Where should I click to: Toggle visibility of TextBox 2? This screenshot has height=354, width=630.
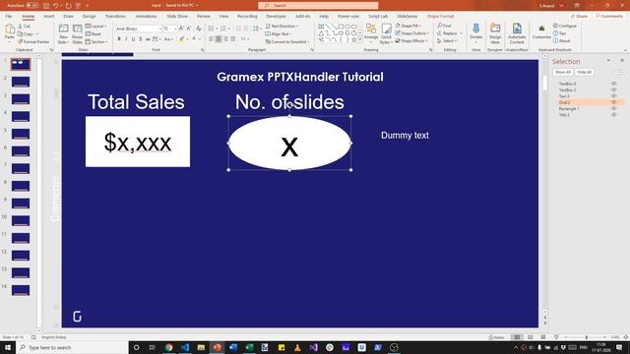(613, 89)
